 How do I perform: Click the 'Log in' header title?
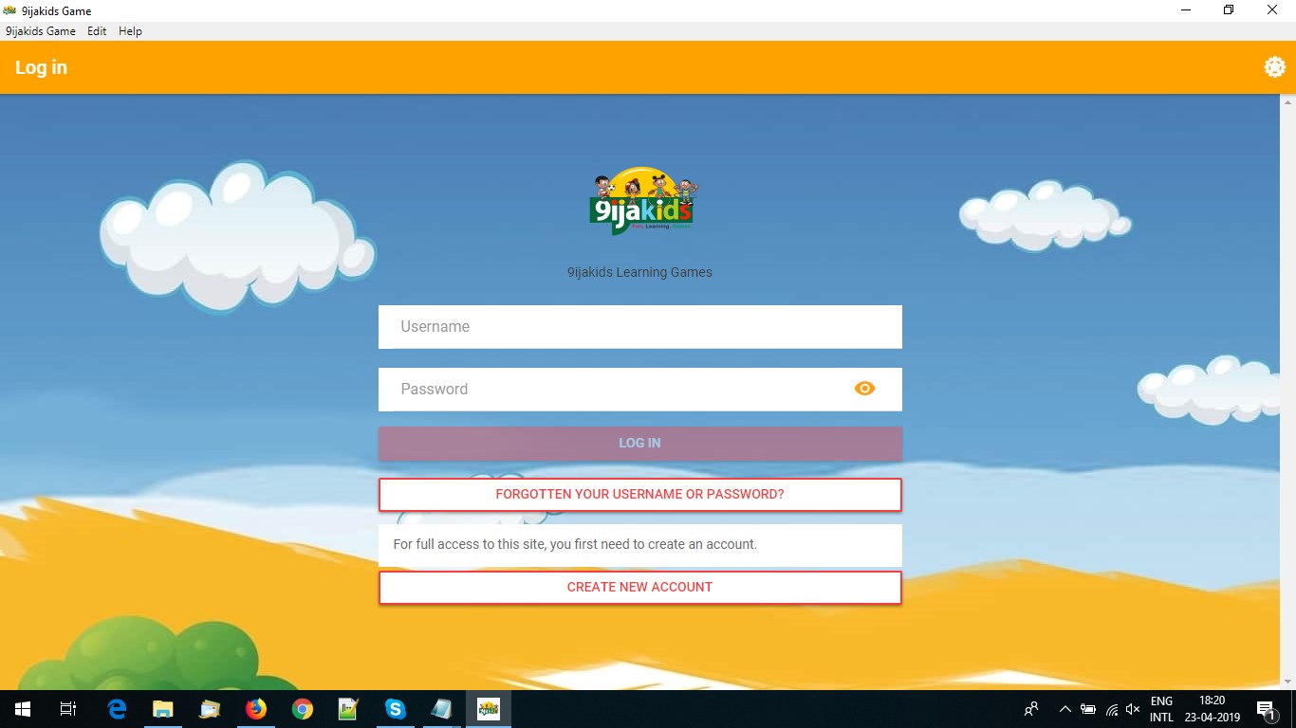point(41,68)
